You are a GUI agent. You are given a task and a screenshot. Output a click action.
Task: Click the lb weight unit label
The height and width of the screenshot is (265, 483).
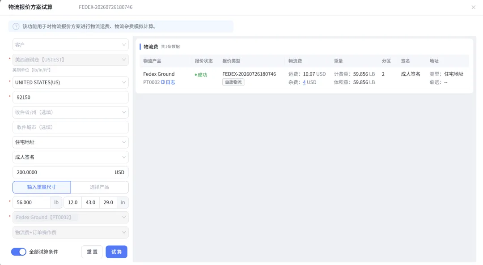click(56, 202)
